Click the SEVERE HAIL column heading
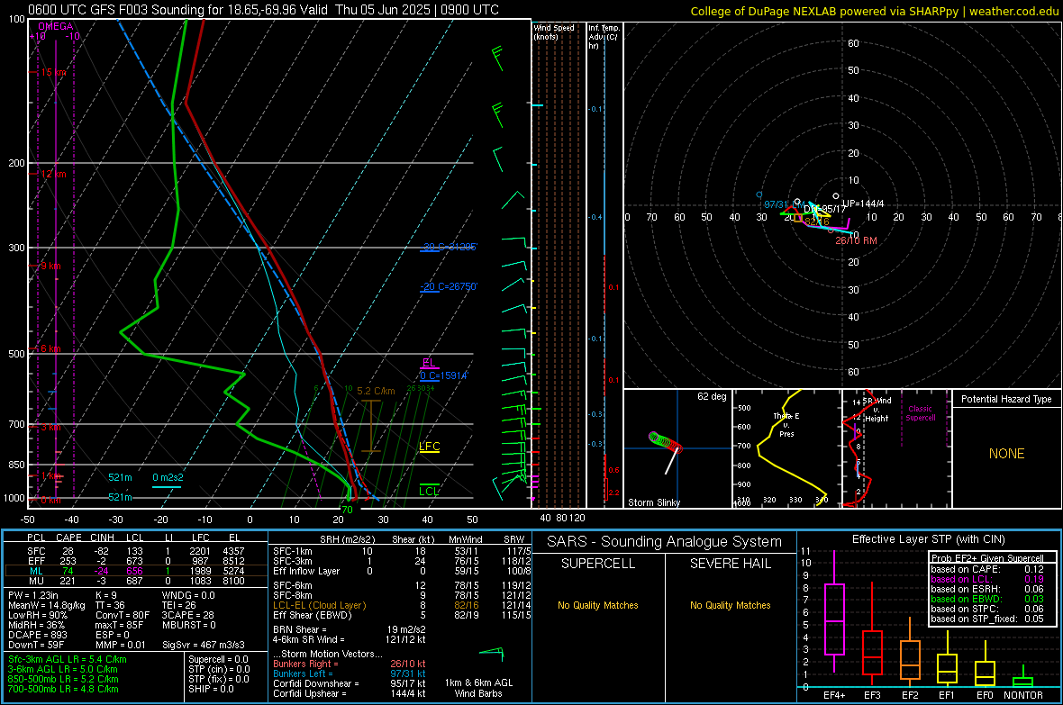The image size is (1063, 705). (730, 564)
